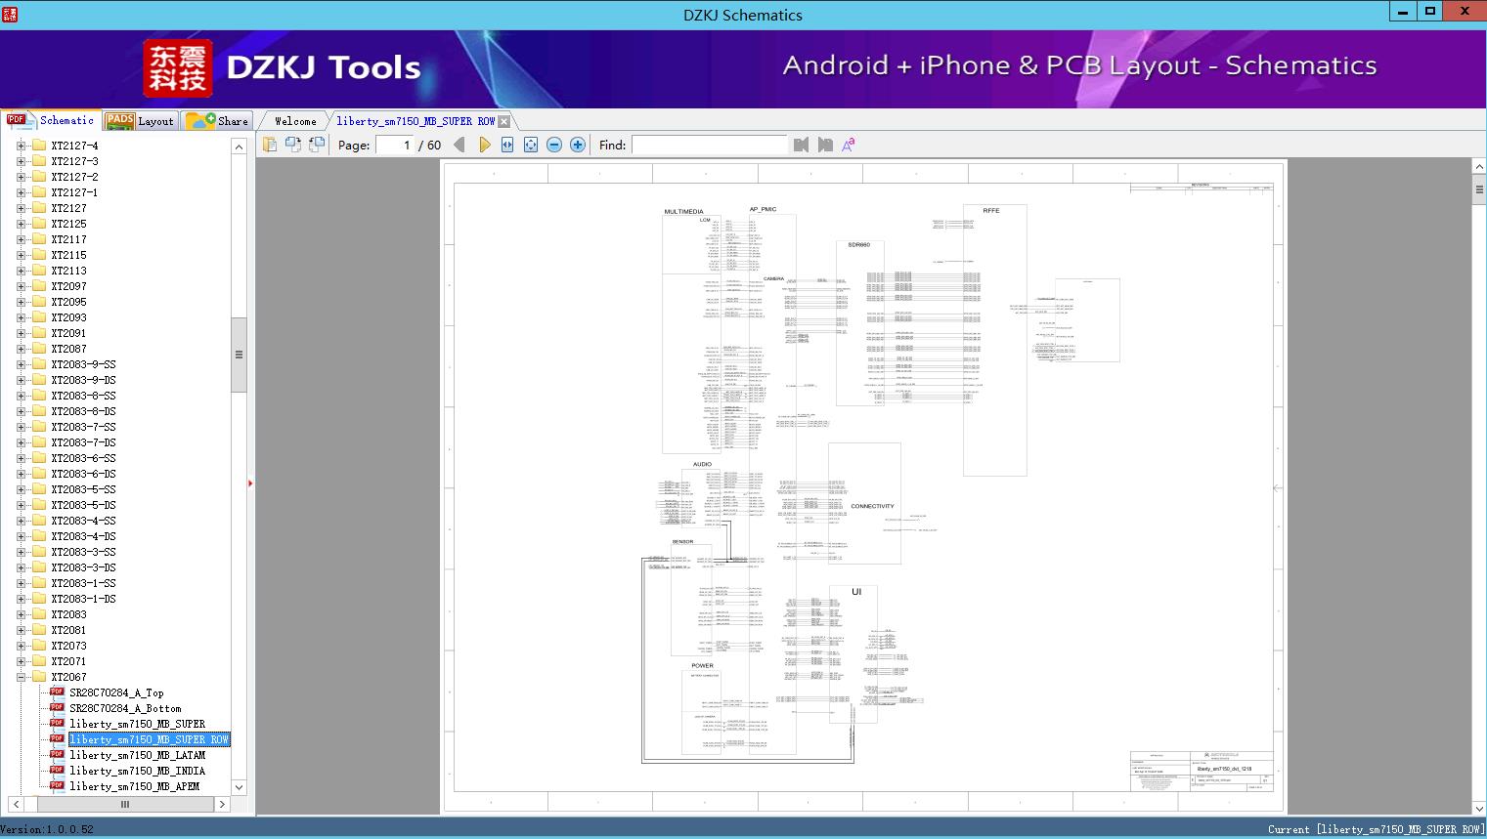Collapse the XT2067 folder node
1487x839 pixels.
[20, 677]
